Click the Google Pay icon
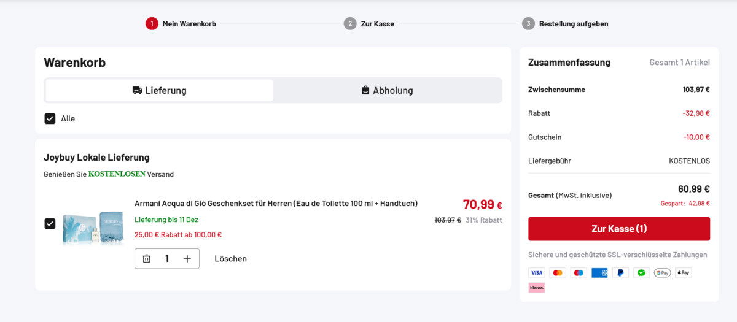This screenshot has width=737, height=322. tap(662, 273)
